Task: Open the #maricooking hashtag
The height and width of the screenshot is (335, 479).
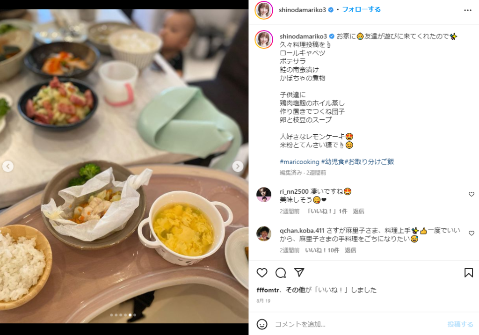Action: (x=299, y=162)
